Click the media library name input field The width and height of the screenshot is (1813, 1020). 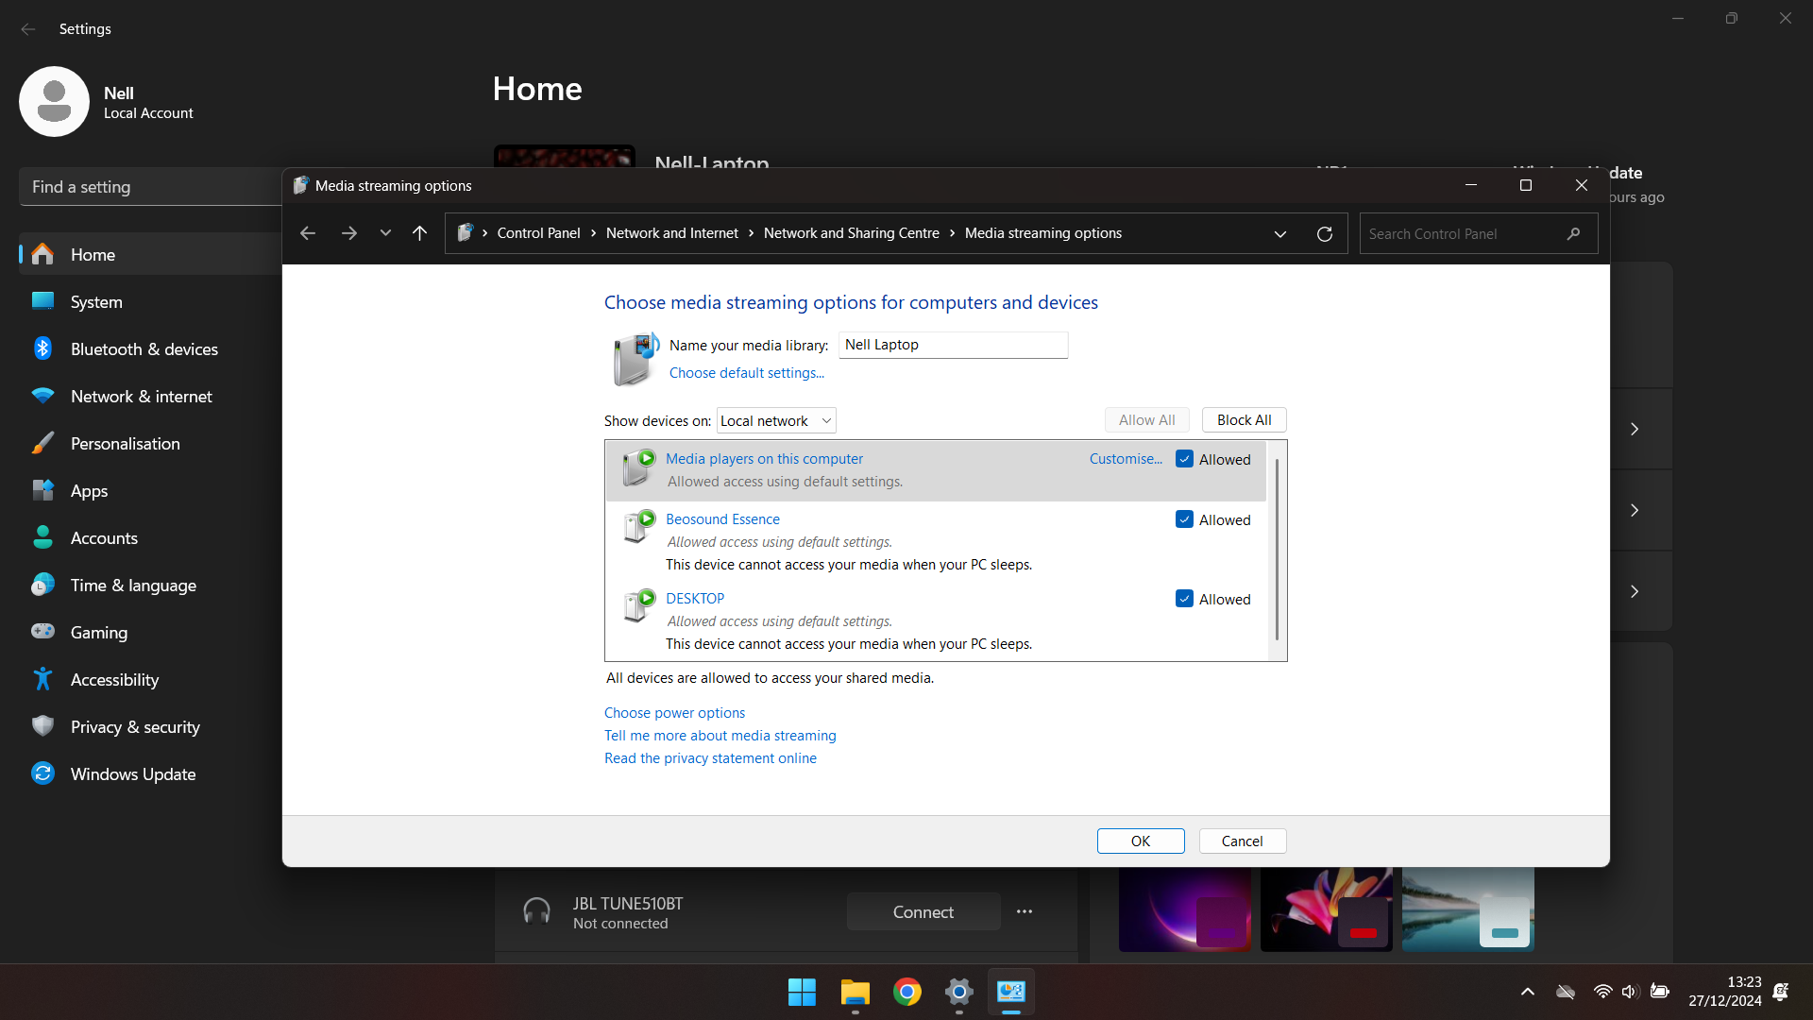tap(953, 345)
